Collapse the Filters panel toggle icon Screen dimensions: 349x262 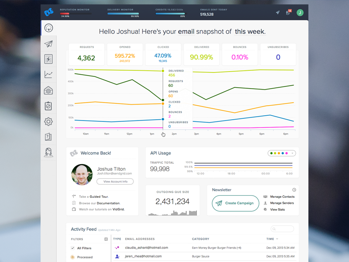(x=106, y=239)
